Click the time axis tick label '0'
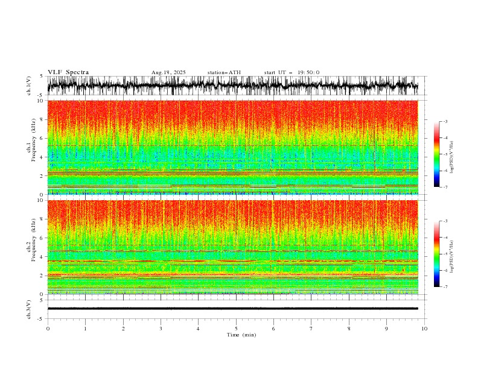The image size is (478, 369). (48, 329)
